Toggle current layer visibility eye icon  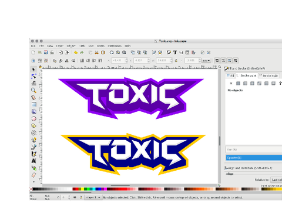[x=75, y=197]
